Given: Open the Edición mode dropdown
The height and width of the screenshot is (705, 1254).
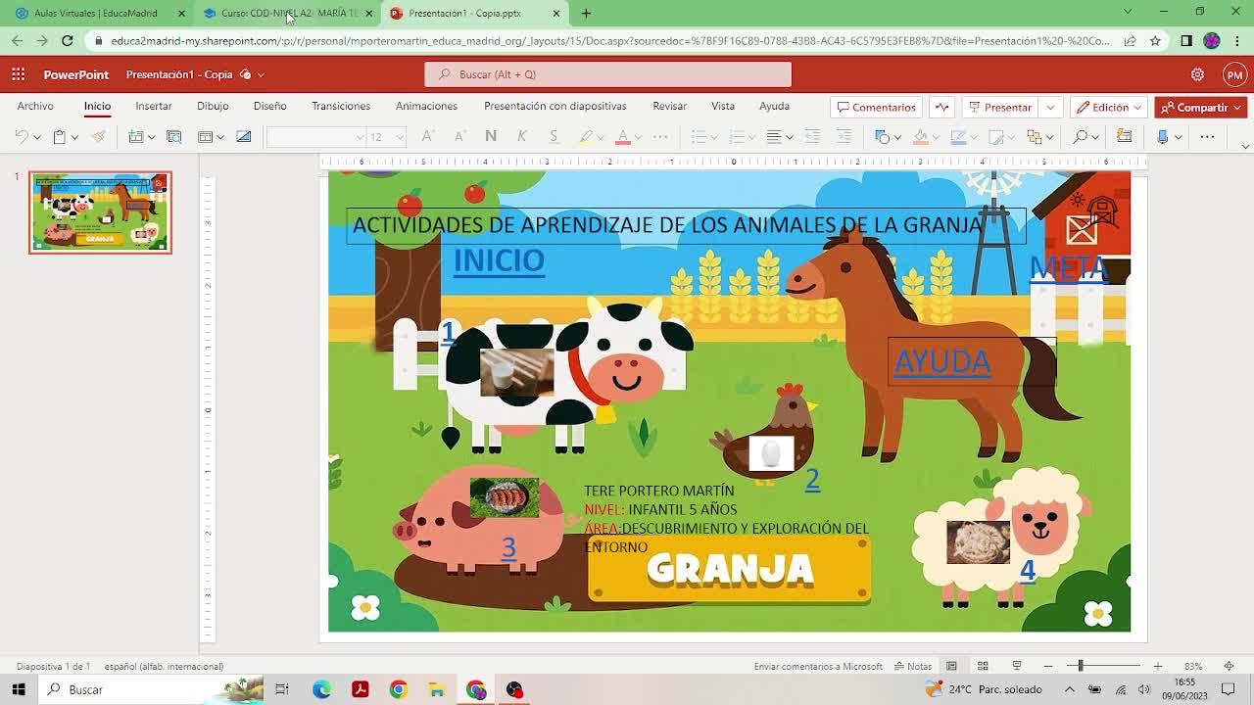Looking at the screenshot, I should (x=1109, y=108).
